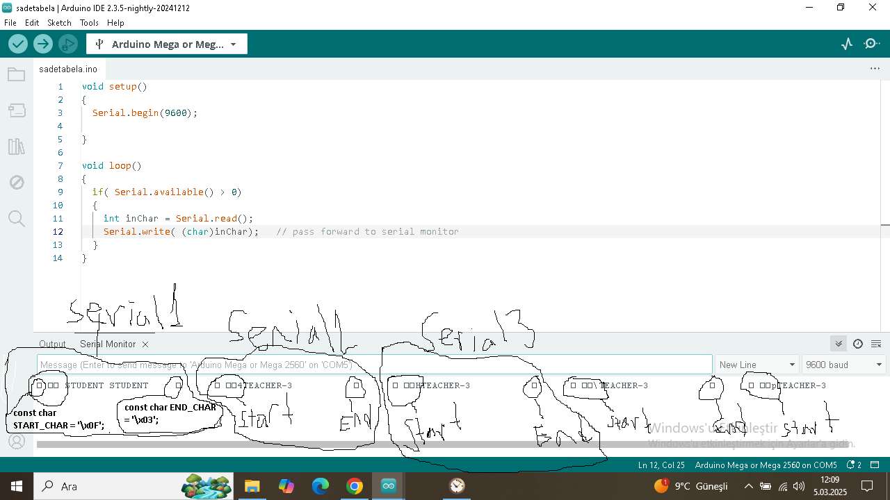
Task: Open the Sketch menu
Action: pos(59,22)
